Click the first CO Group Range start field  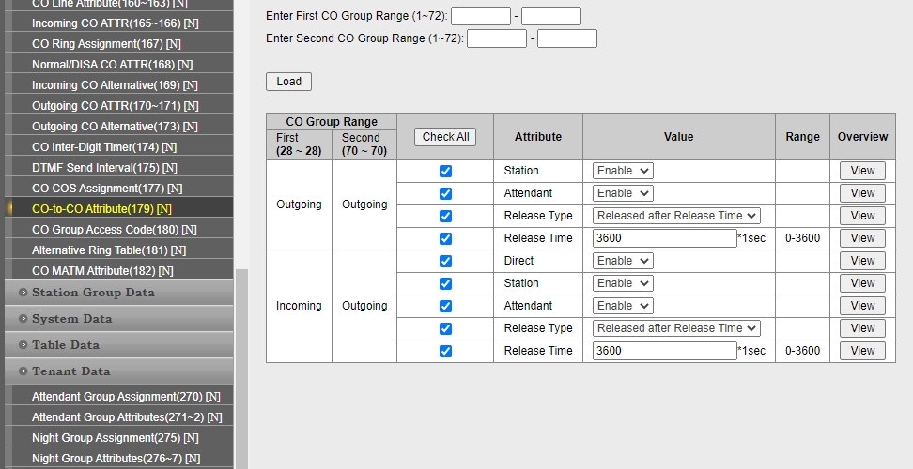480,16
